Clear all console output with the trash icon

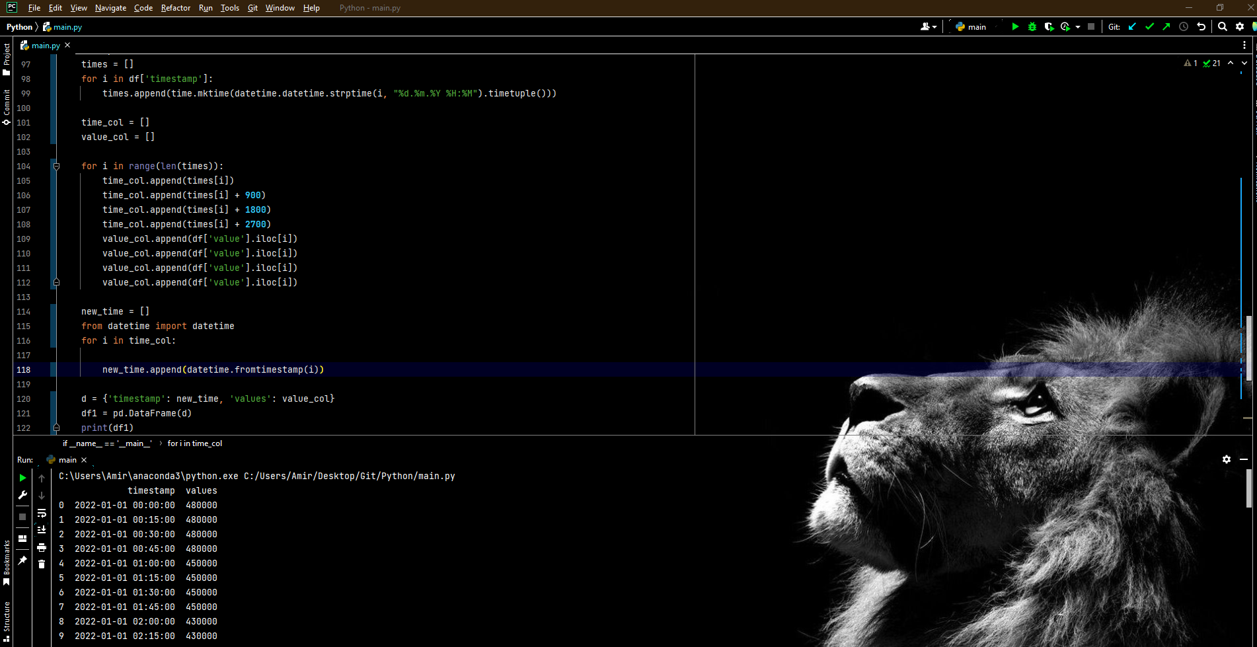42,564
